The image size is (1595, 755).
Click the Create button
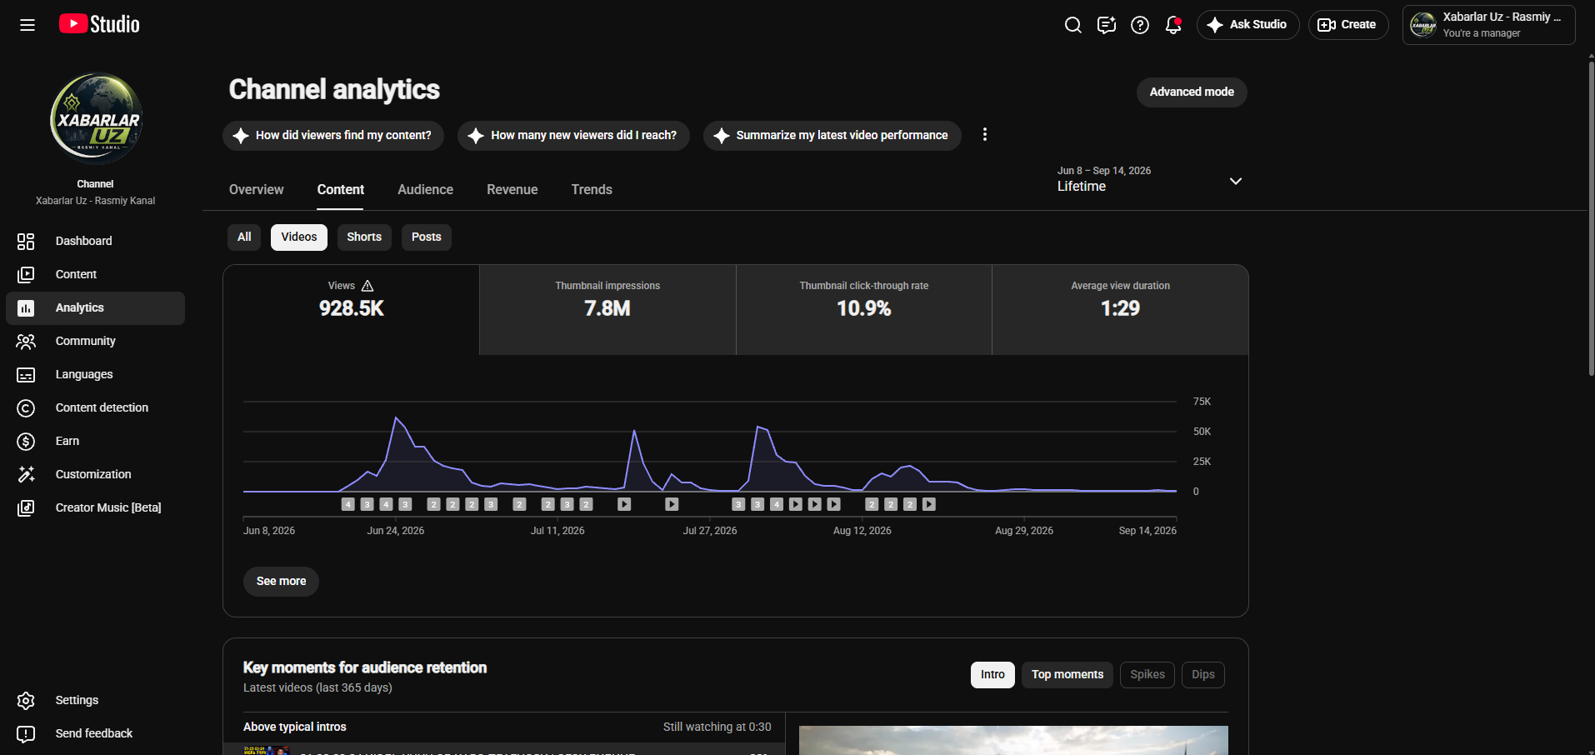[1348, 25]
